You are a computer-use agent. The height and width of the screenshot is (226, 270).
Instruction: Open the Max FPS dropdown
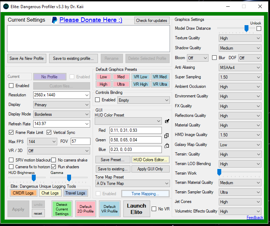pos(42,142)
